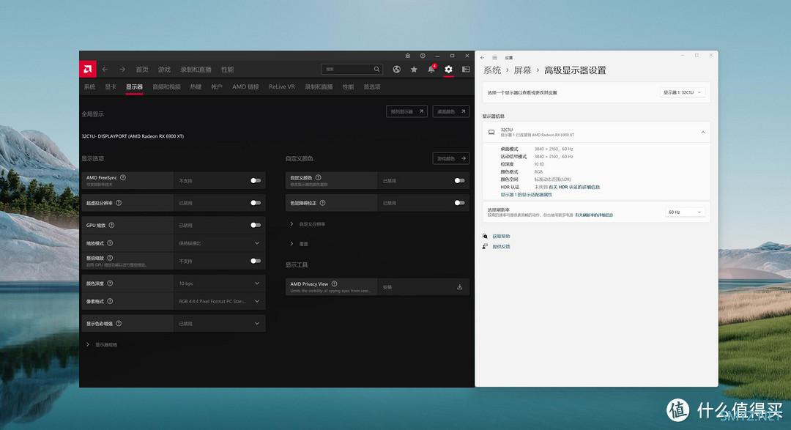Click the AMD Privacy View download icon
Image resolution: width=791 pixels, height=430 pixels.
[x=459, y=287]
